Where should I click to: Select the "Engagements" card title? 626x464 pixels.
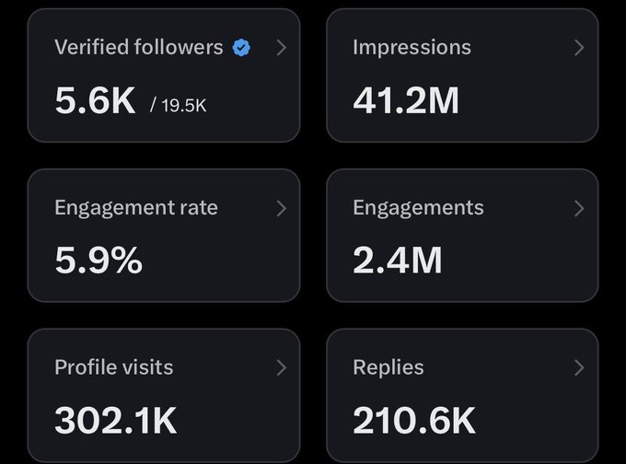[418, 208]
